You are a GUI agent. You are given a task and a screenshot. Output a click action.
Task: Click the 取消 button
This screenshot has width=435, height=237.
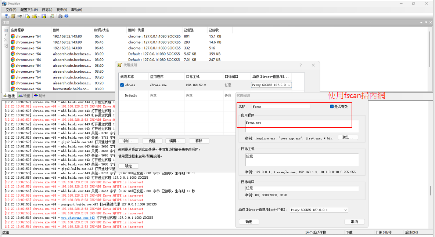[355, 222]
